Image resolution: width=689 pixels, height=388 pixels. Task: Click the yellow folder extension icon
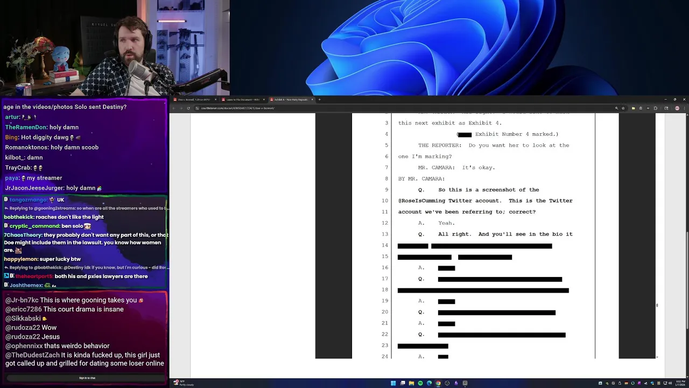[x=634, y=108]
